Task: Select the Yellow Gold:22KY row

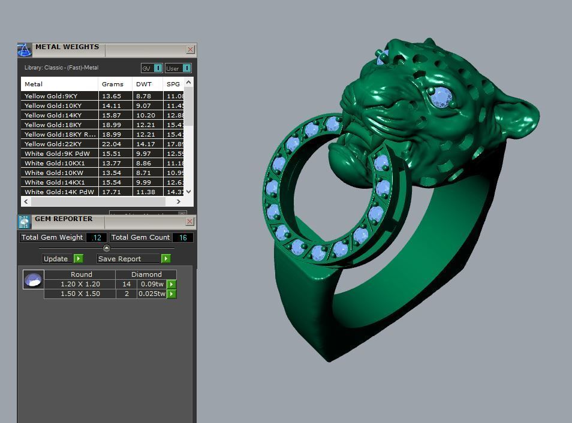Action: 103,144
